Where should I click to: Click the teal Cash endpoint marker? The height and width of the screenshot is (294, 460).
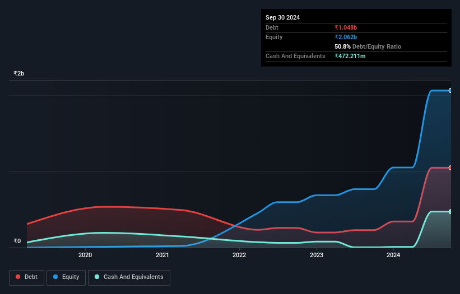[450, 211]
